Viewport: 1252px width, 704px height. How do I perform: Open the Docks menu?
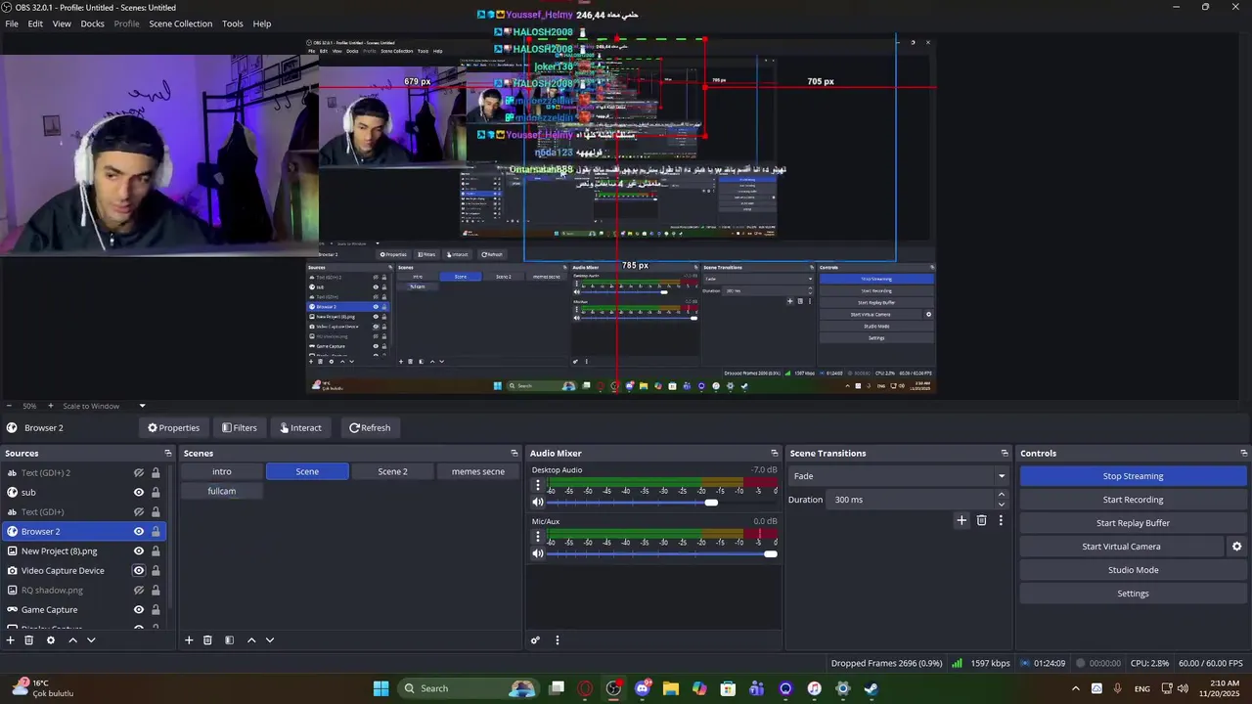click(x=93, y=23)
